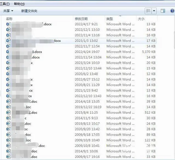Click the 39 KB size value
This screenshot has width=175, height=160.
151,102
